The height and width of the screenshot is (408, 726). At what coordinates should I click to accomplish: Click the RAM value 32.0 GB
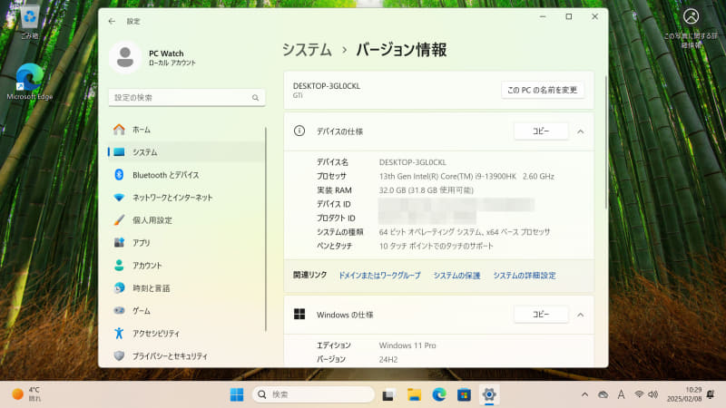(426, 190)
